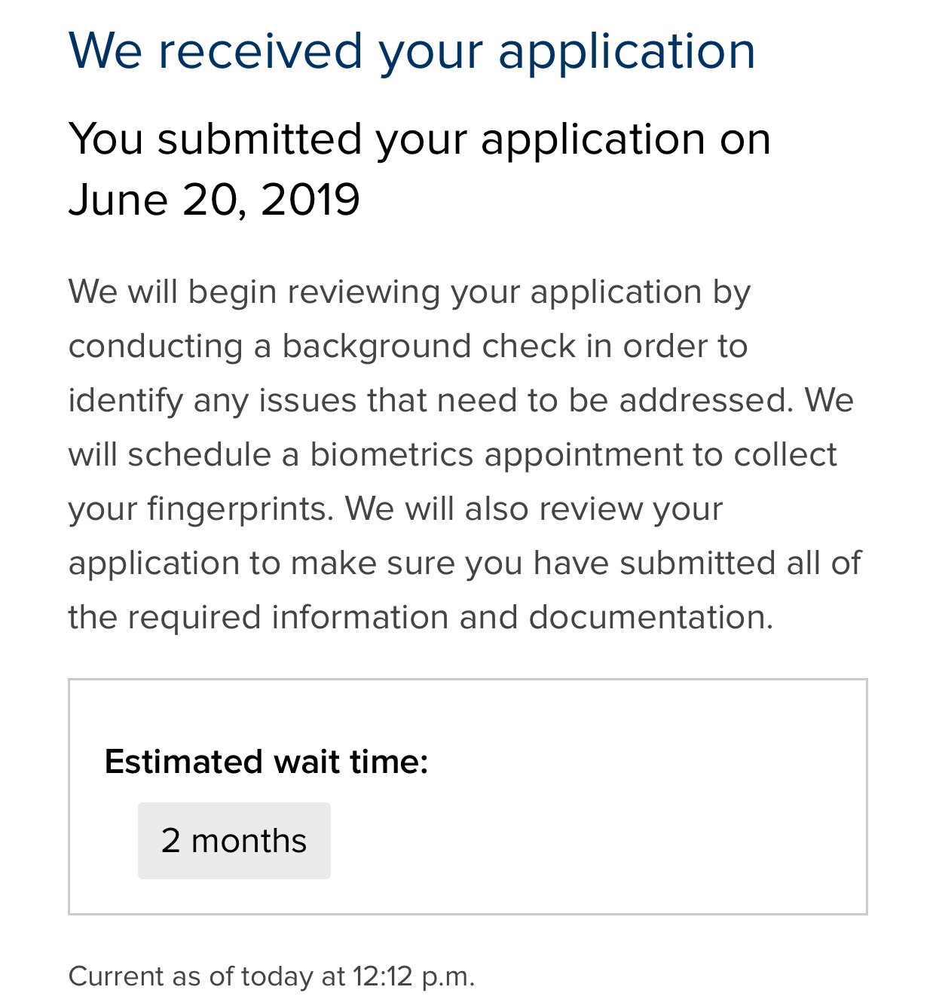
Task: Click 'We will begin reviewing' at the paragraph start
Action: pyautogui.click(x=254, y=292)
